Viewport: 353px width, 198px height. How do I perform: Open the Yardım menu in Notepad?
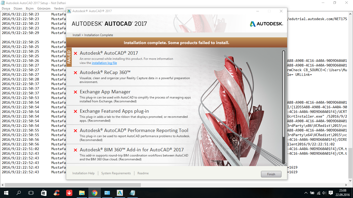[x=59, y=9]
